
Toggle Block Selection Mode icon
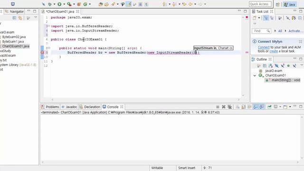[x=140, y=4]
